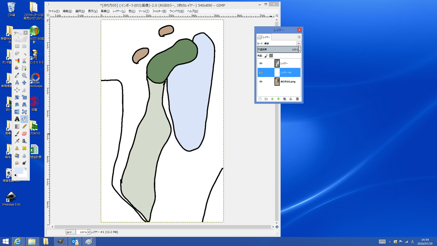Create a new layer in Layers panel
437x246 pixels.
click(x=260, y=99)
